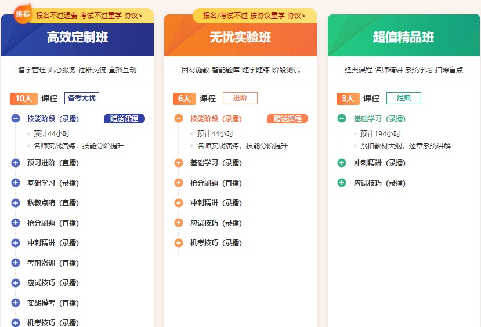Click the 3大 course count badge

coord(348,99)
